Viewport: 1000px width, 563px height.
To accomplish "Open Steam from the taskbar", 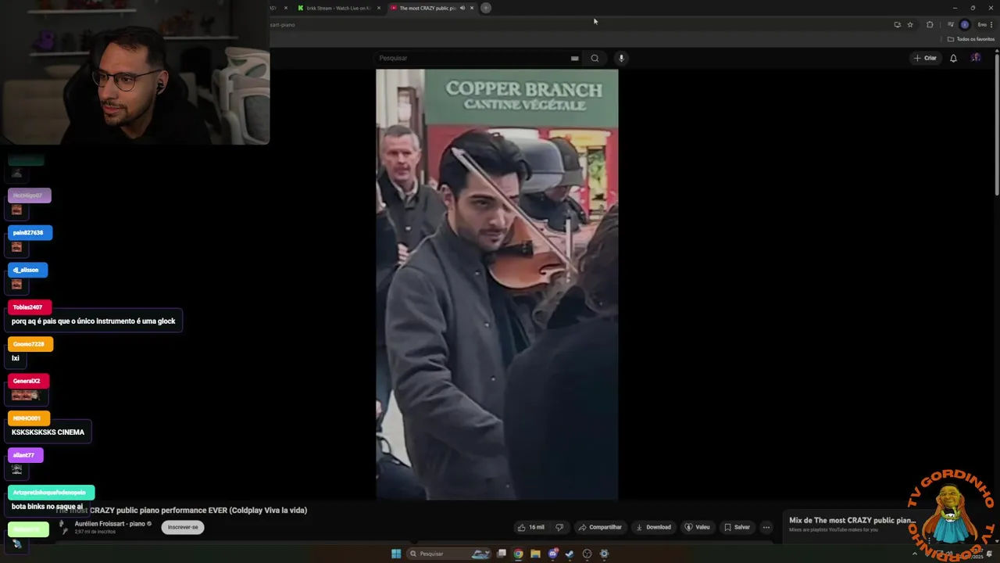I will pyautogui.click(x=570, y=554).
